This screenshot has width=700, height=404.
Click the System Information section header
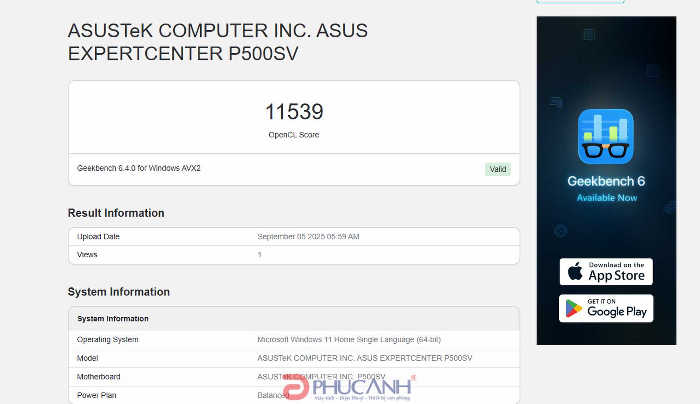pos(113,318)
